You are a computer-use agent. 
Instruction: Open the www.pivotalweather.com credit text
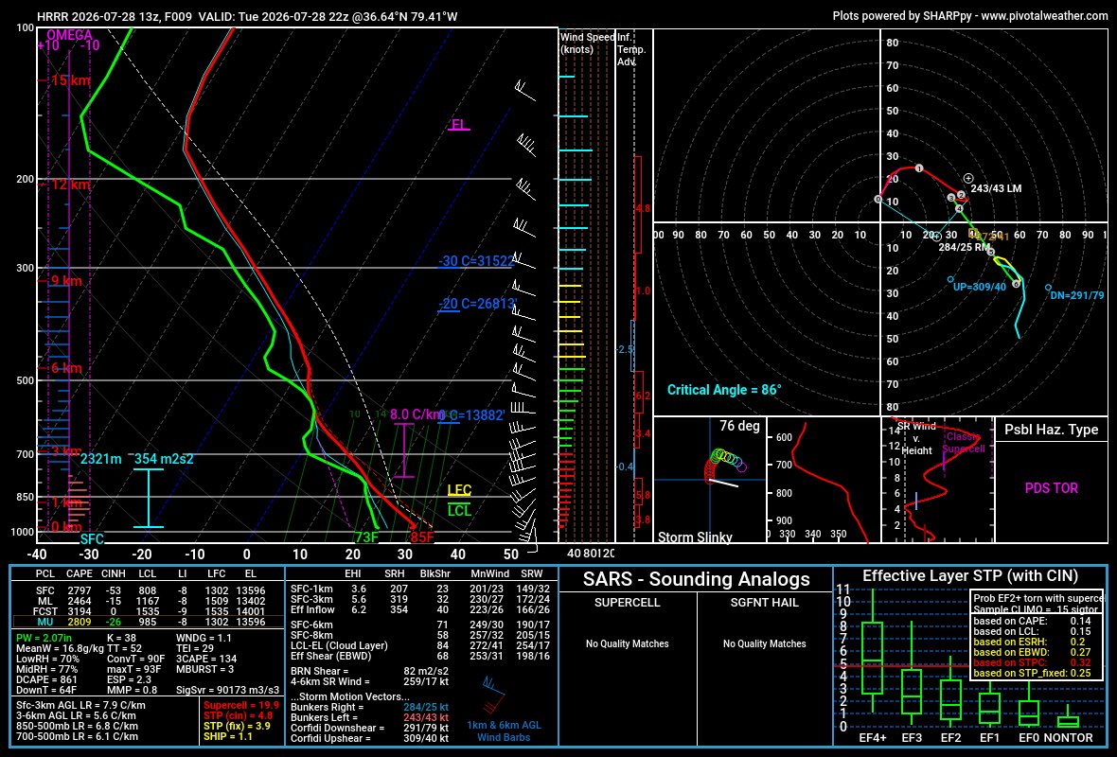click(1044, 16)
